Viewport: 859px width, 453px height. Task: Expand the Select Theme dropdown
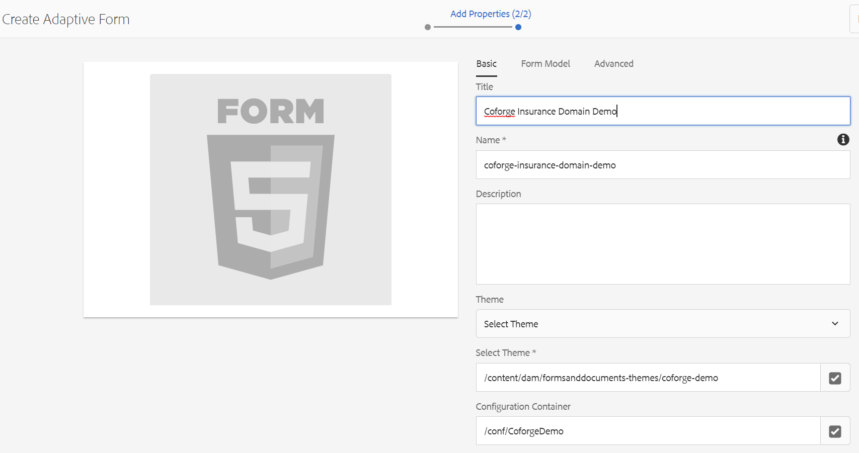tap(663, 324)
